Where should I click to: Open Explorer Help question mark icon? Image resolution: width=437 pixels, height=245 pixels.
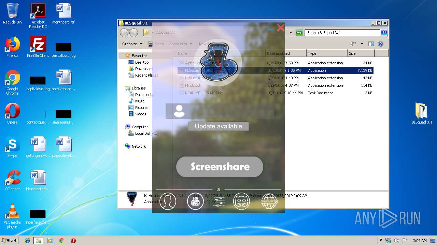coord(381,44)
